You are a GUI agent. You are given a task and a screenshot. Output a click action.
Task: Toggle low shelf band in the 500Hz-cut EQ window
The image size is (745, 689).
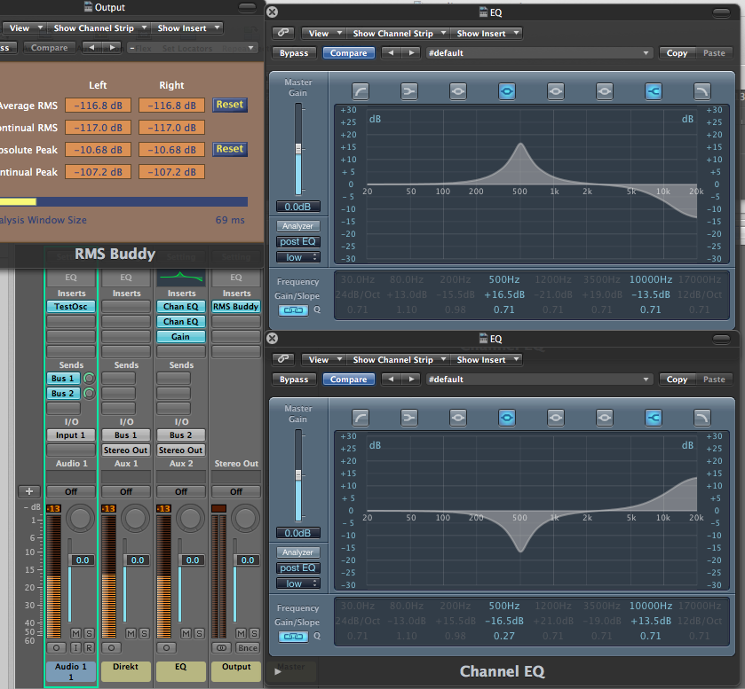[409, 418]
